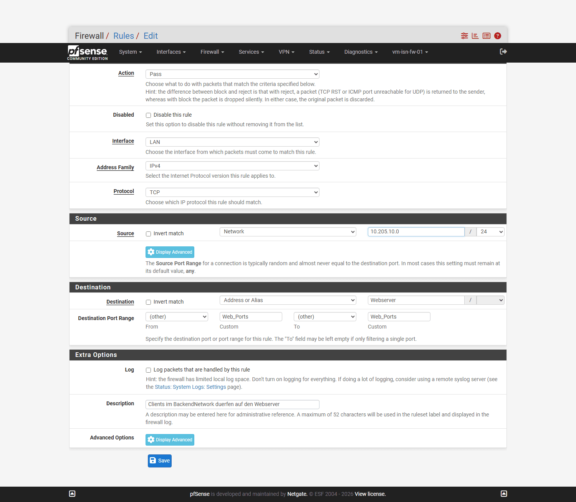
Task: Click the Description text field
Action: point(232,405)
